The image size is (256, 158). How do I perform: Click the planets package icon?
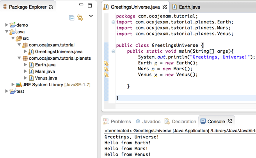click(x=25, y=58)
